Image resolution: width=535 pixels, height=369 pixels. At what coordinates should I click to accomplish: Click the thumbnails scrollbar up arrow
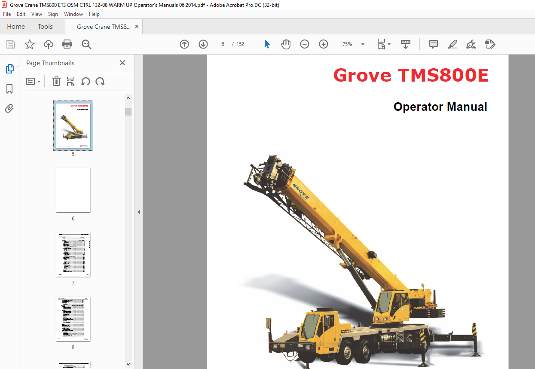coord(128,98)
